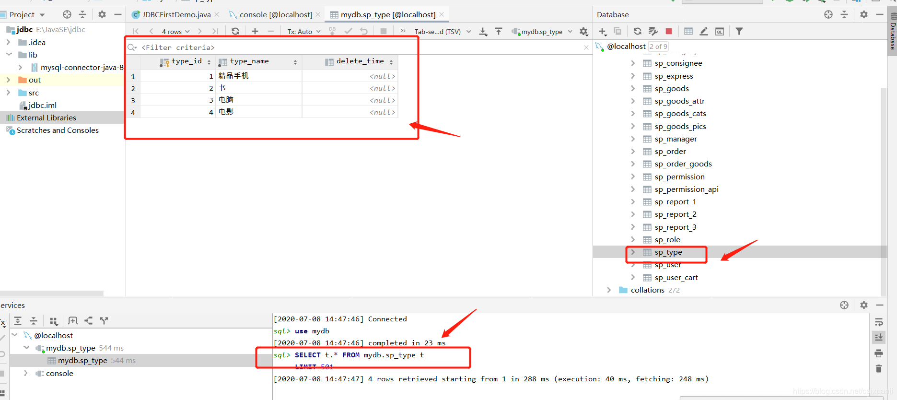The image size is (897, 400).
Task: Collapse all in Project panel toolbar
Action: 82,14
